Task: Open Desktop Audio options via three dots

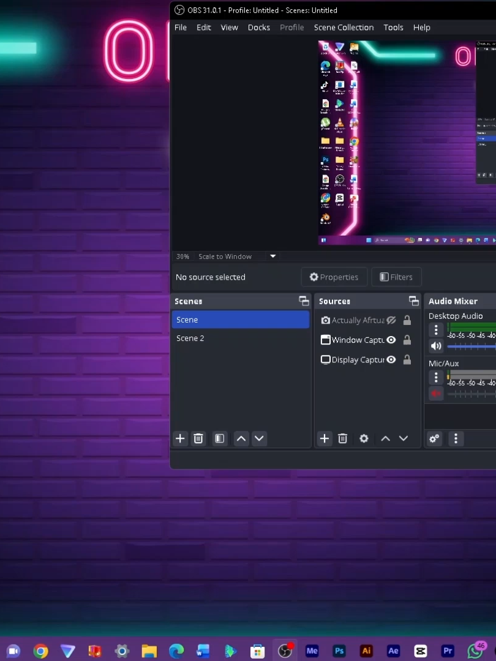Action: 435,329
